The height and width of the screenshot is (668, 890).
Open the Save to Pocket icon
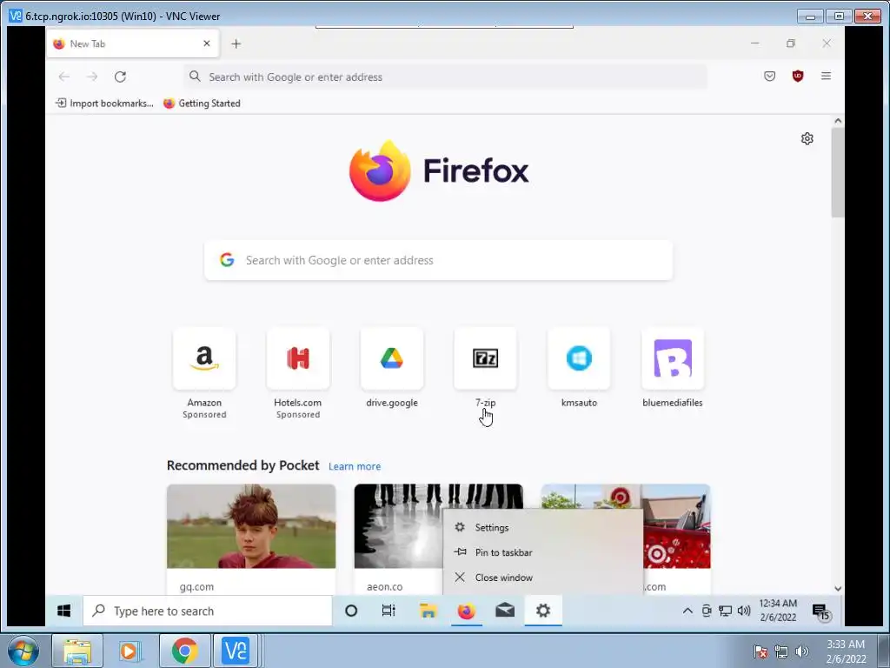[x=769, y=77]
